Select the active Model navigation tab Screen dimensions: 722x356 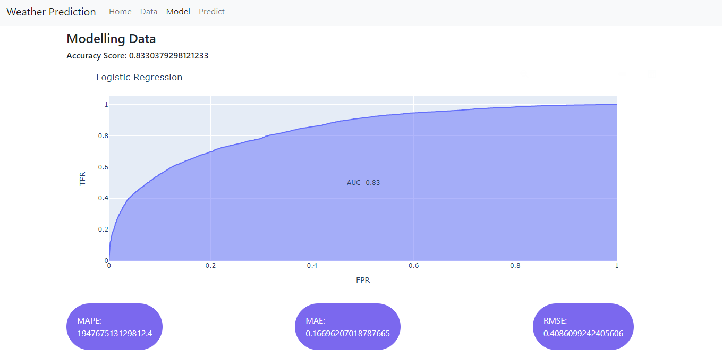[x=177, y=11]
